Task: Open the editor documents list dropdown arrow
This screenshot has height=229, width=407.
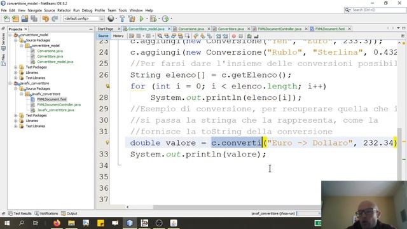Action: [398, 28]
